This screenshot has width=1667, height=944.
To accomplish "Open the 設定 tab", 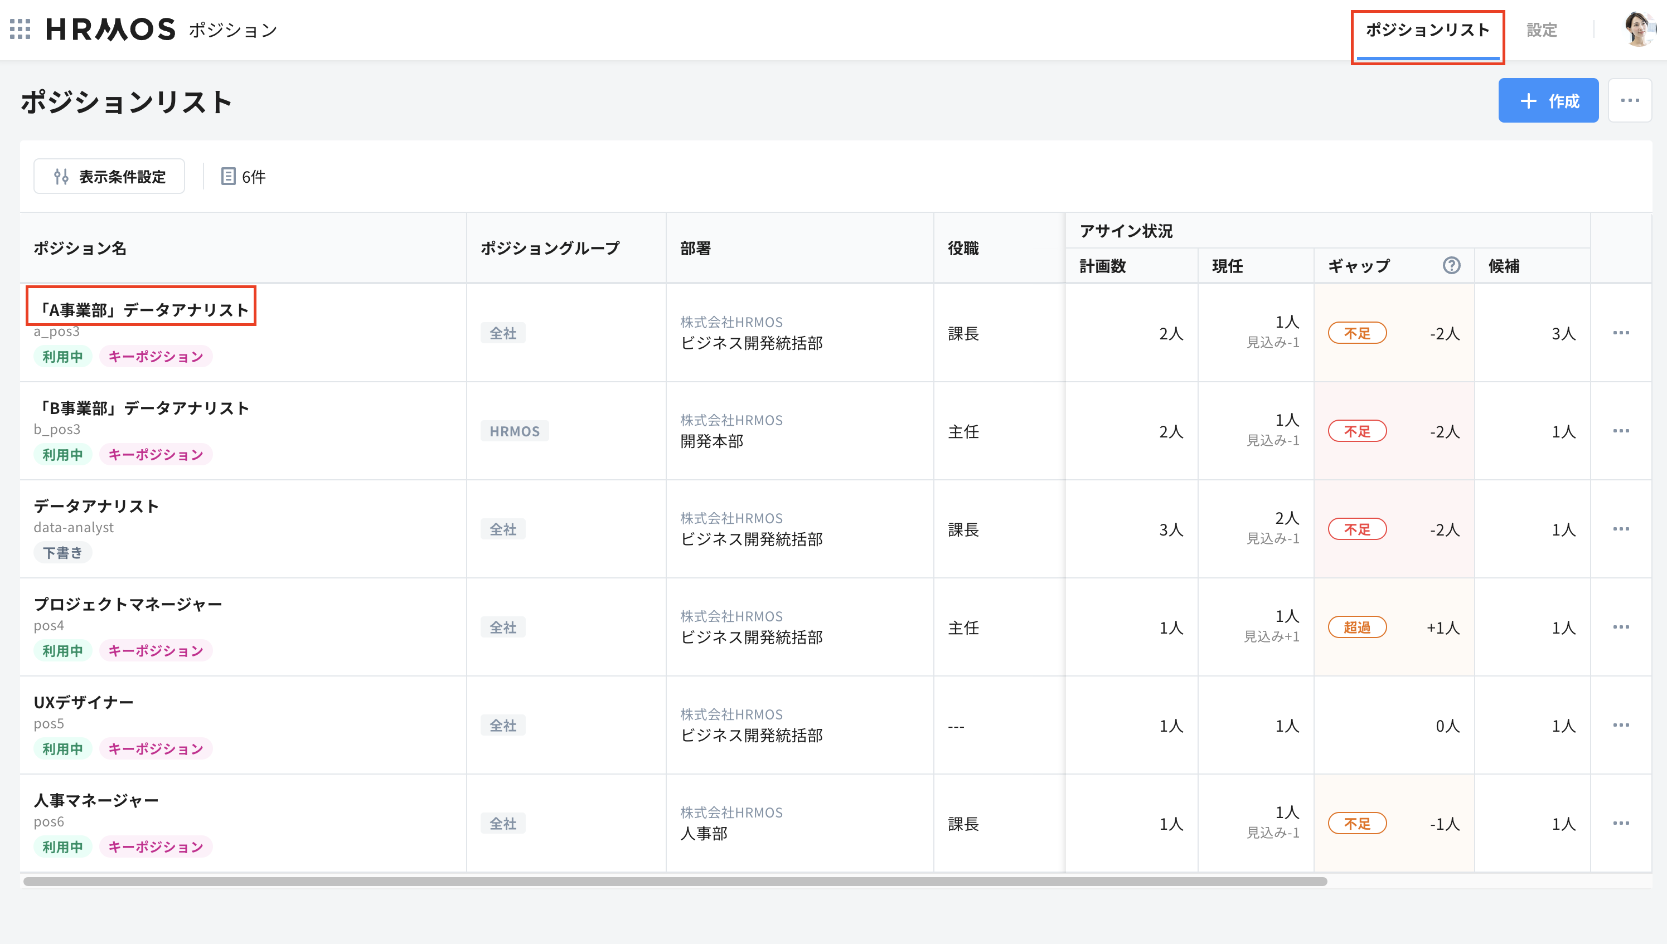I will [x=1542, y=30].
